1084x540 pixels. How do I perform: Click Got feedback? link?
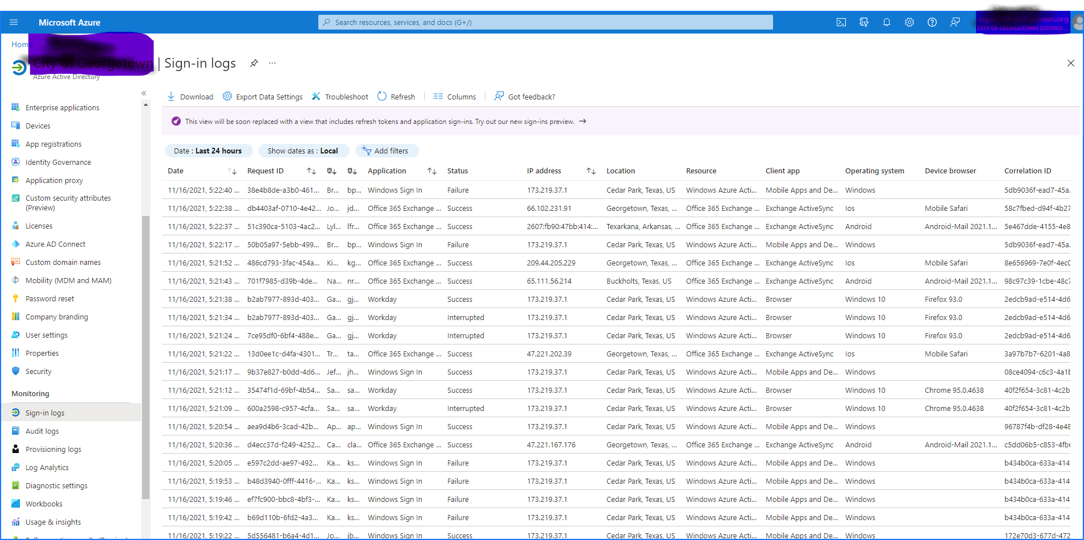point(525,97)
